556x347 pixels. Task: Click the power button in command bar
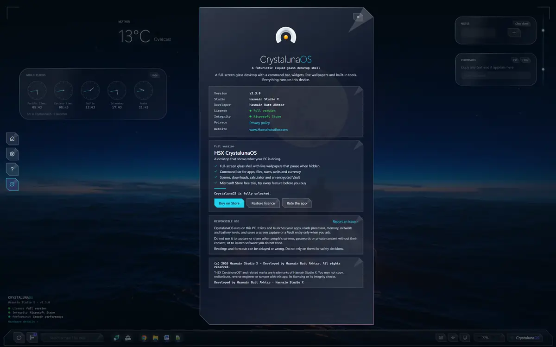pos(19,338)
